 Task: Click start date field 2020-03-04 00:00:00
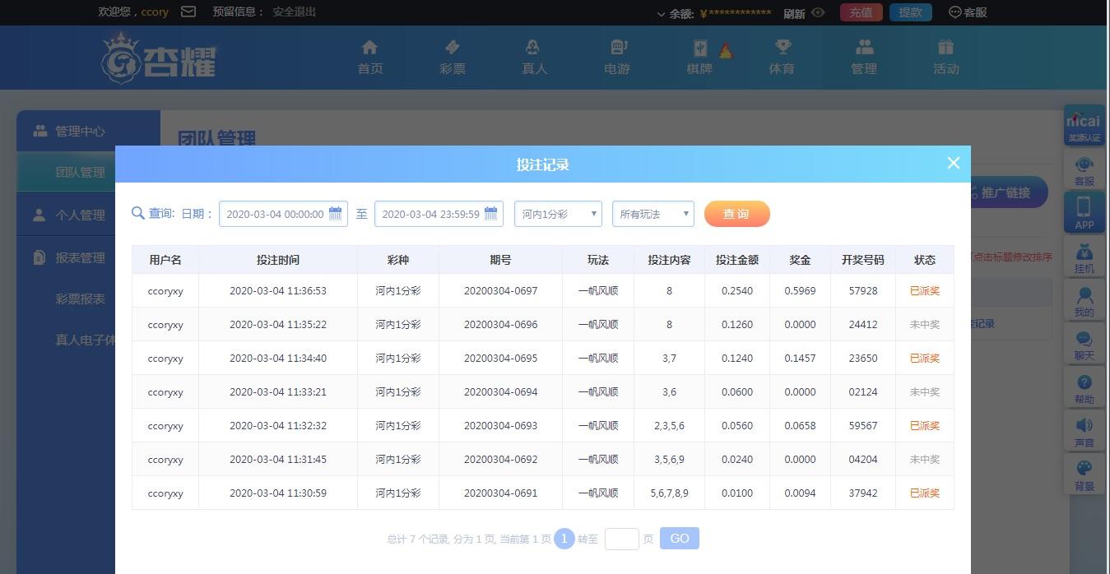pyautogui.click(x=283, y=214)
